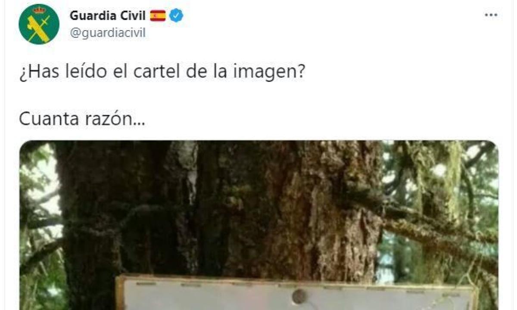This screenshot has width=517, height=310.
Task: Open the Guardia Civil profile avatar
Action: coord(39,24)
